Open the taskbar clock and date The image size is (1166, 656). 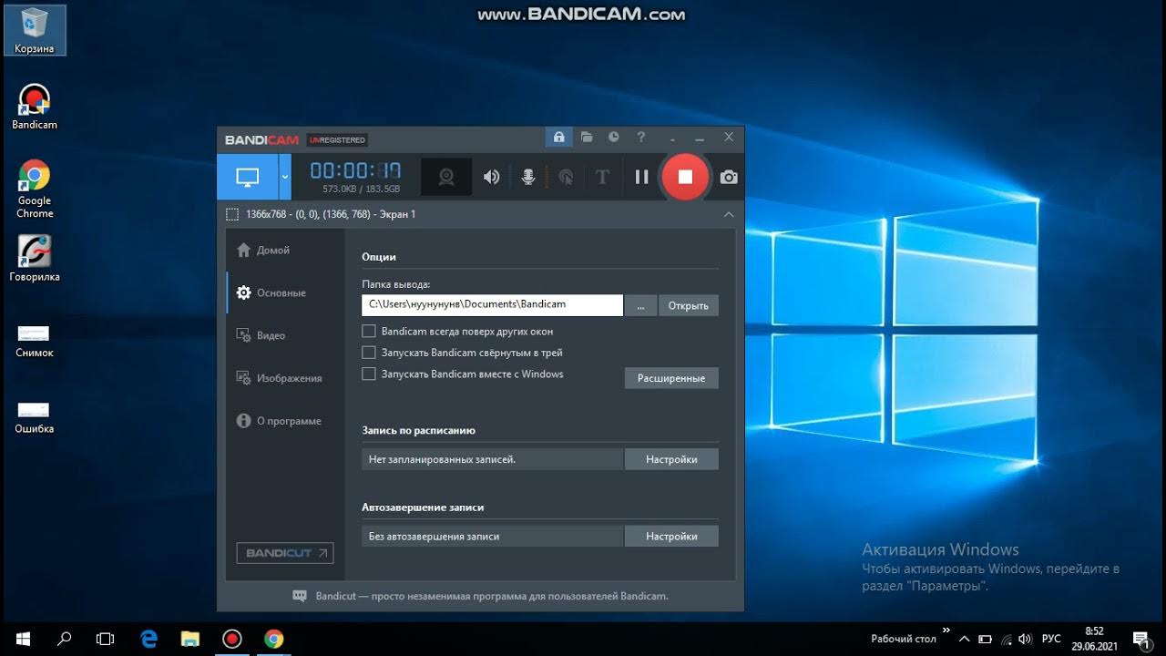click(x=1094, y=639)
